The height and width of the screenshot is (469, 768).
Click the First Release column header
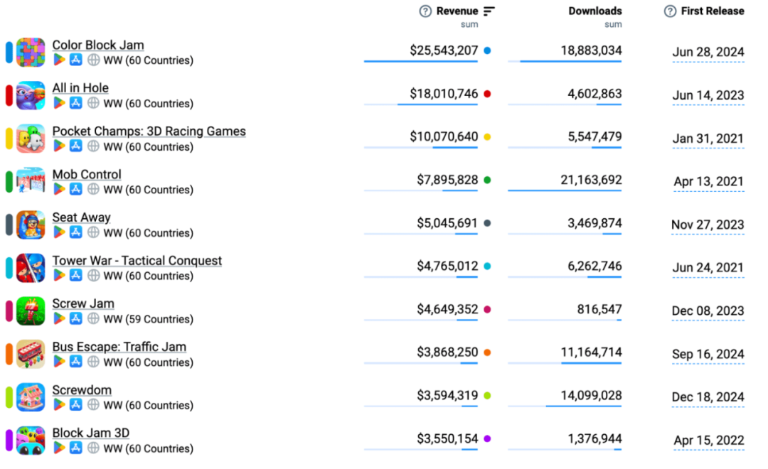712,11
